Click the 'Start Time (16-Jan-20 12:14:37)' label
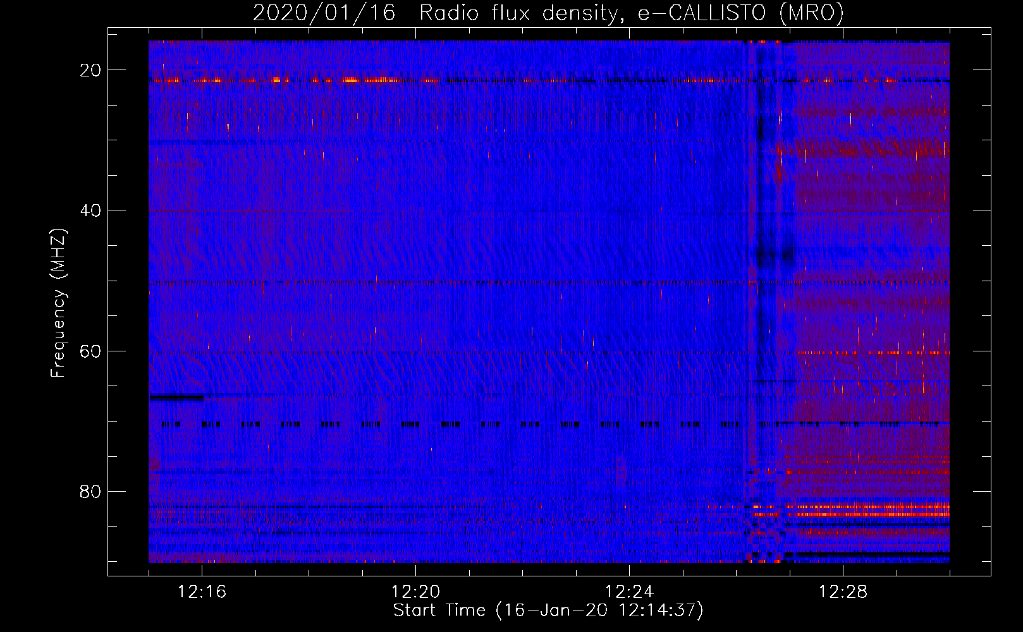Screen dimensions: 1023x632 [x=548, y=611]
